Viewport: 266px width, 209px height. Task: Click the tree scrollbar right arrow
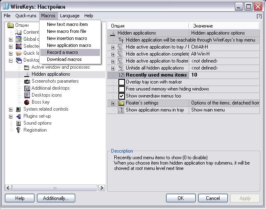(x=102, y=188)
